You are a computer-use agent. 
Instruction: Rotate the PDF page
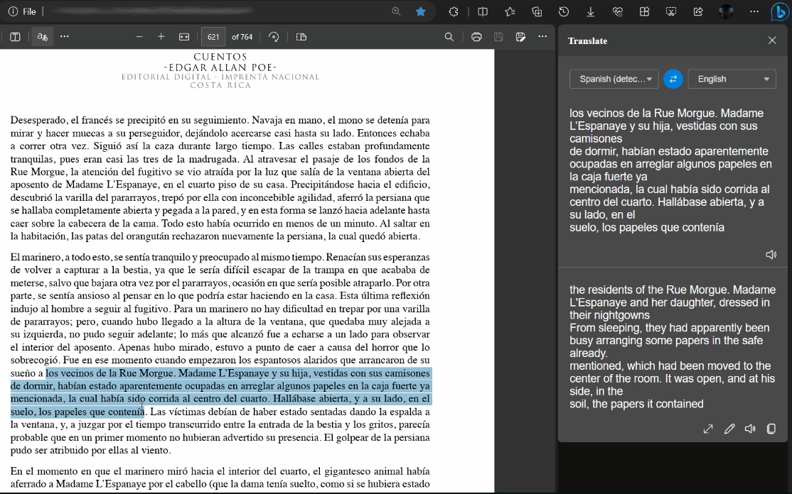point(273,37)
